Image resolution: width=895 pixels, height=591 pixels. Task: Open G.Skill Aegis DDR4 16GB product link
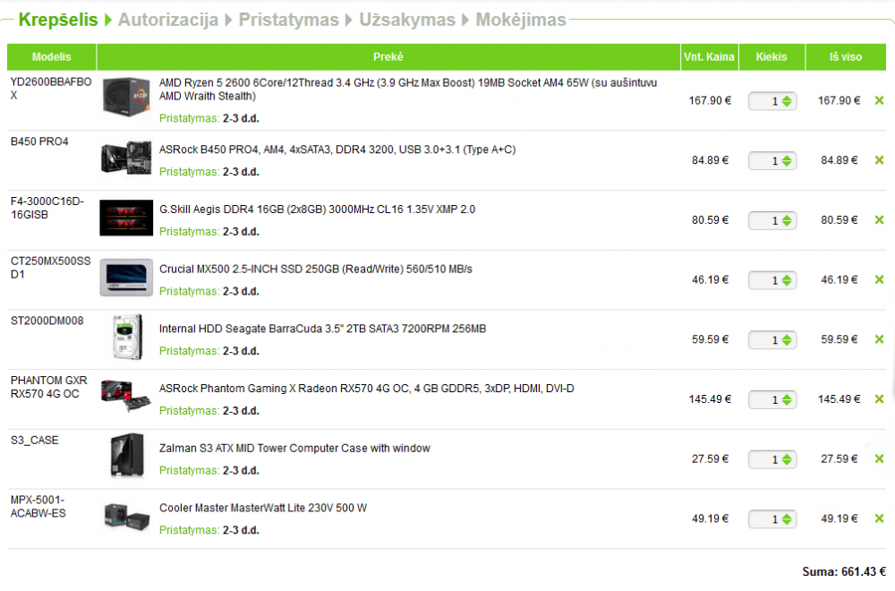point(318,210)
